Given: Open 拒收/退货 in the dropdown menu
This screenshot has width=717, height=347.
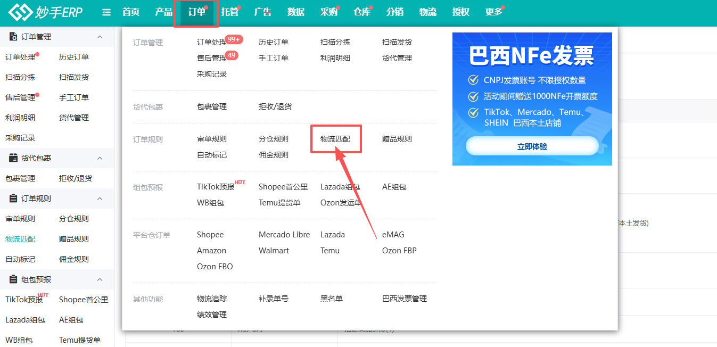Looking at the screenshot, I should tap(275, 106).
